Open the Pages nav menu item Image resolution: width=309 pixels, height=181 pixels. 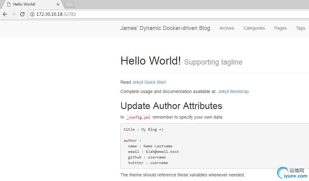pos(280,28)
